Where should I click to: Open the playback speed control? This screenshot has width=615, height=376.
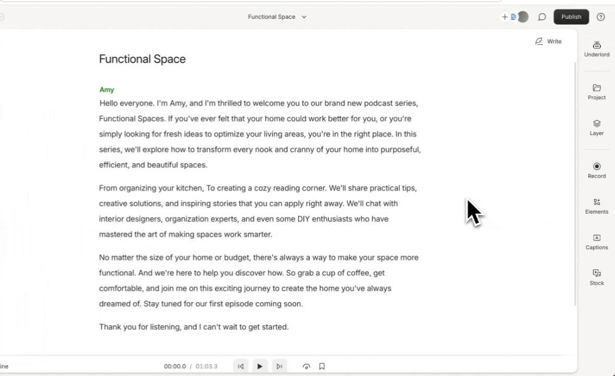[306, 367]
